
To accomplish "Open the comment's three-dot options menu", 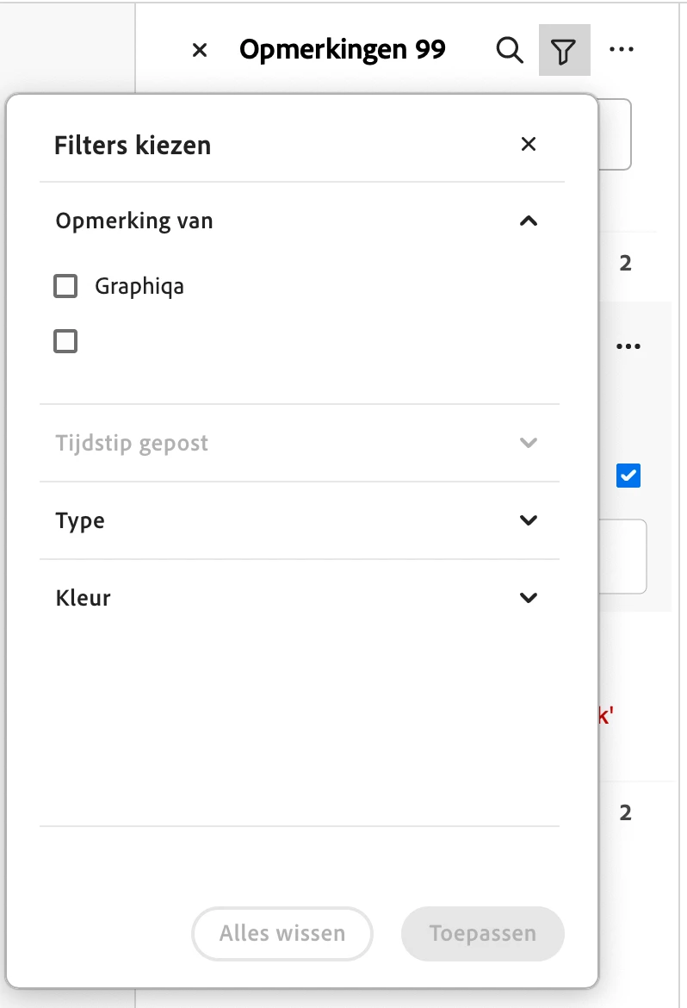I will tap(628, 346).
